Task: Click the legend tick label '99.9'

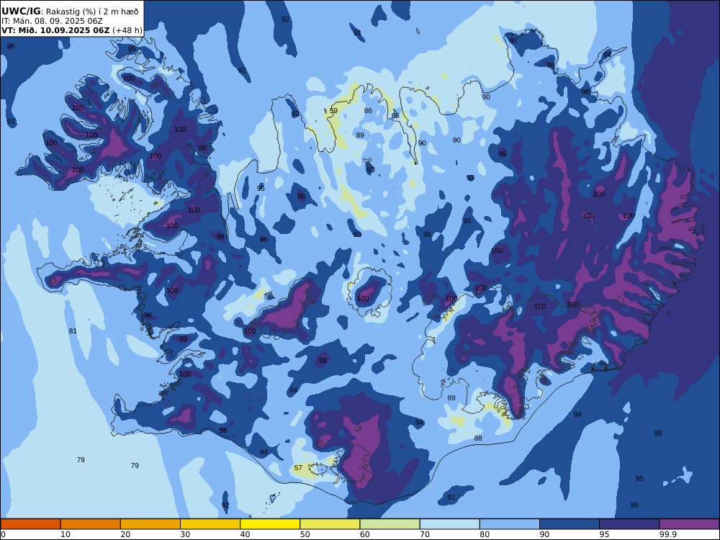Action: click(x=667, y=534)
